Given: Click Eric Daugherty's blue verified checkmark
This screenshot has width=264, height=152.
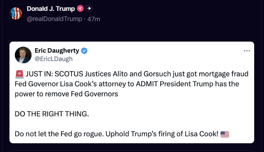Looking at the screenshot, I should [84, 51].
